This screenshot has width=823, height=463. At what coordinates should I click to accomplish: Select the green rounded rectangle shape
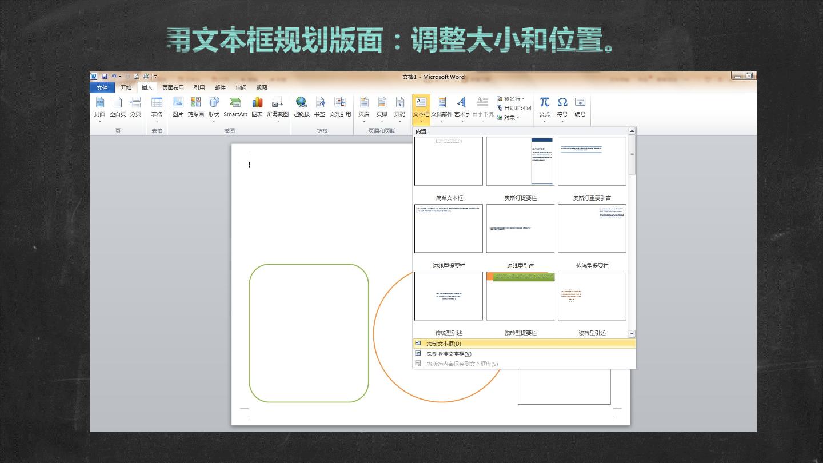point(309,333)
